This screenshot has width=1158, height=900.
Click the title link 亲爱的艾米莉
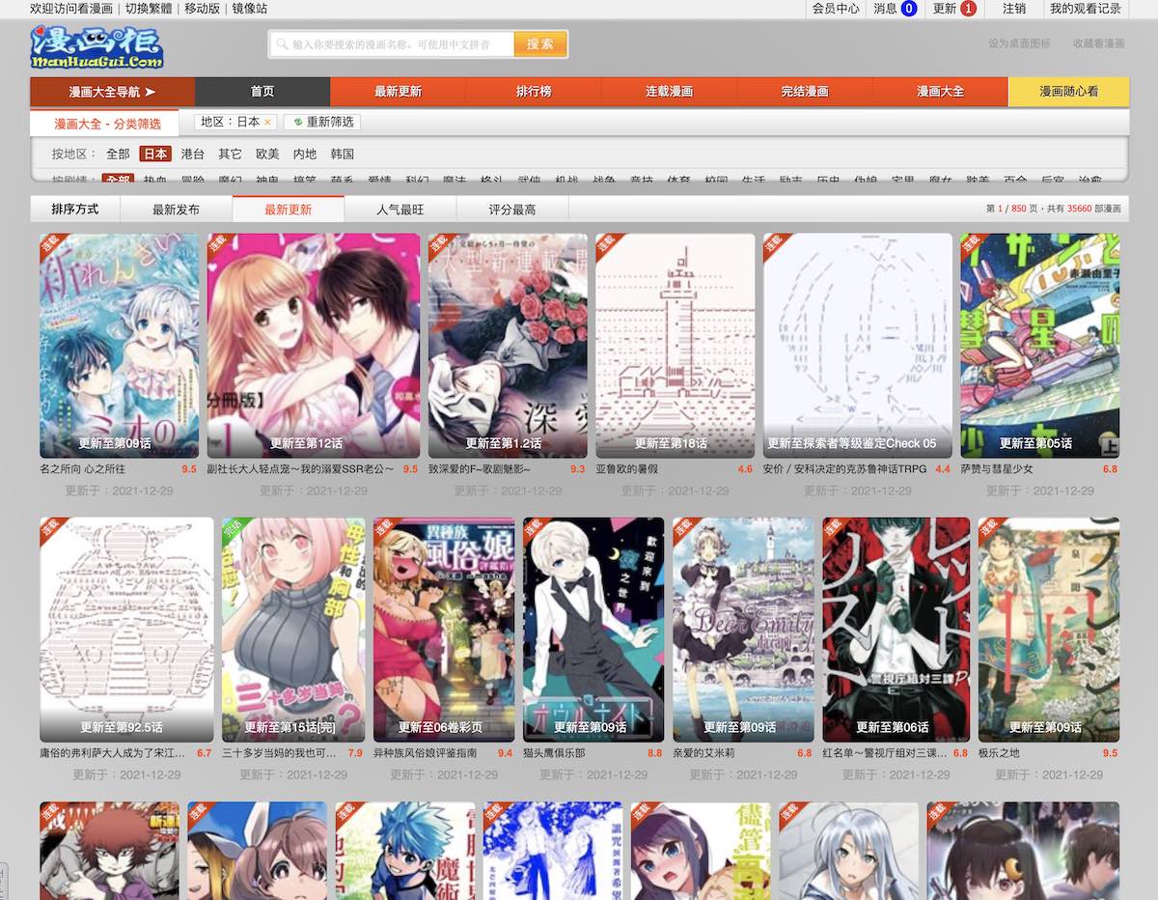(x=703, y=753)
